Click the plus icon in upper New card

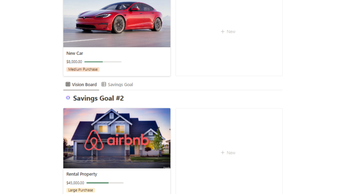coord(223,32)
